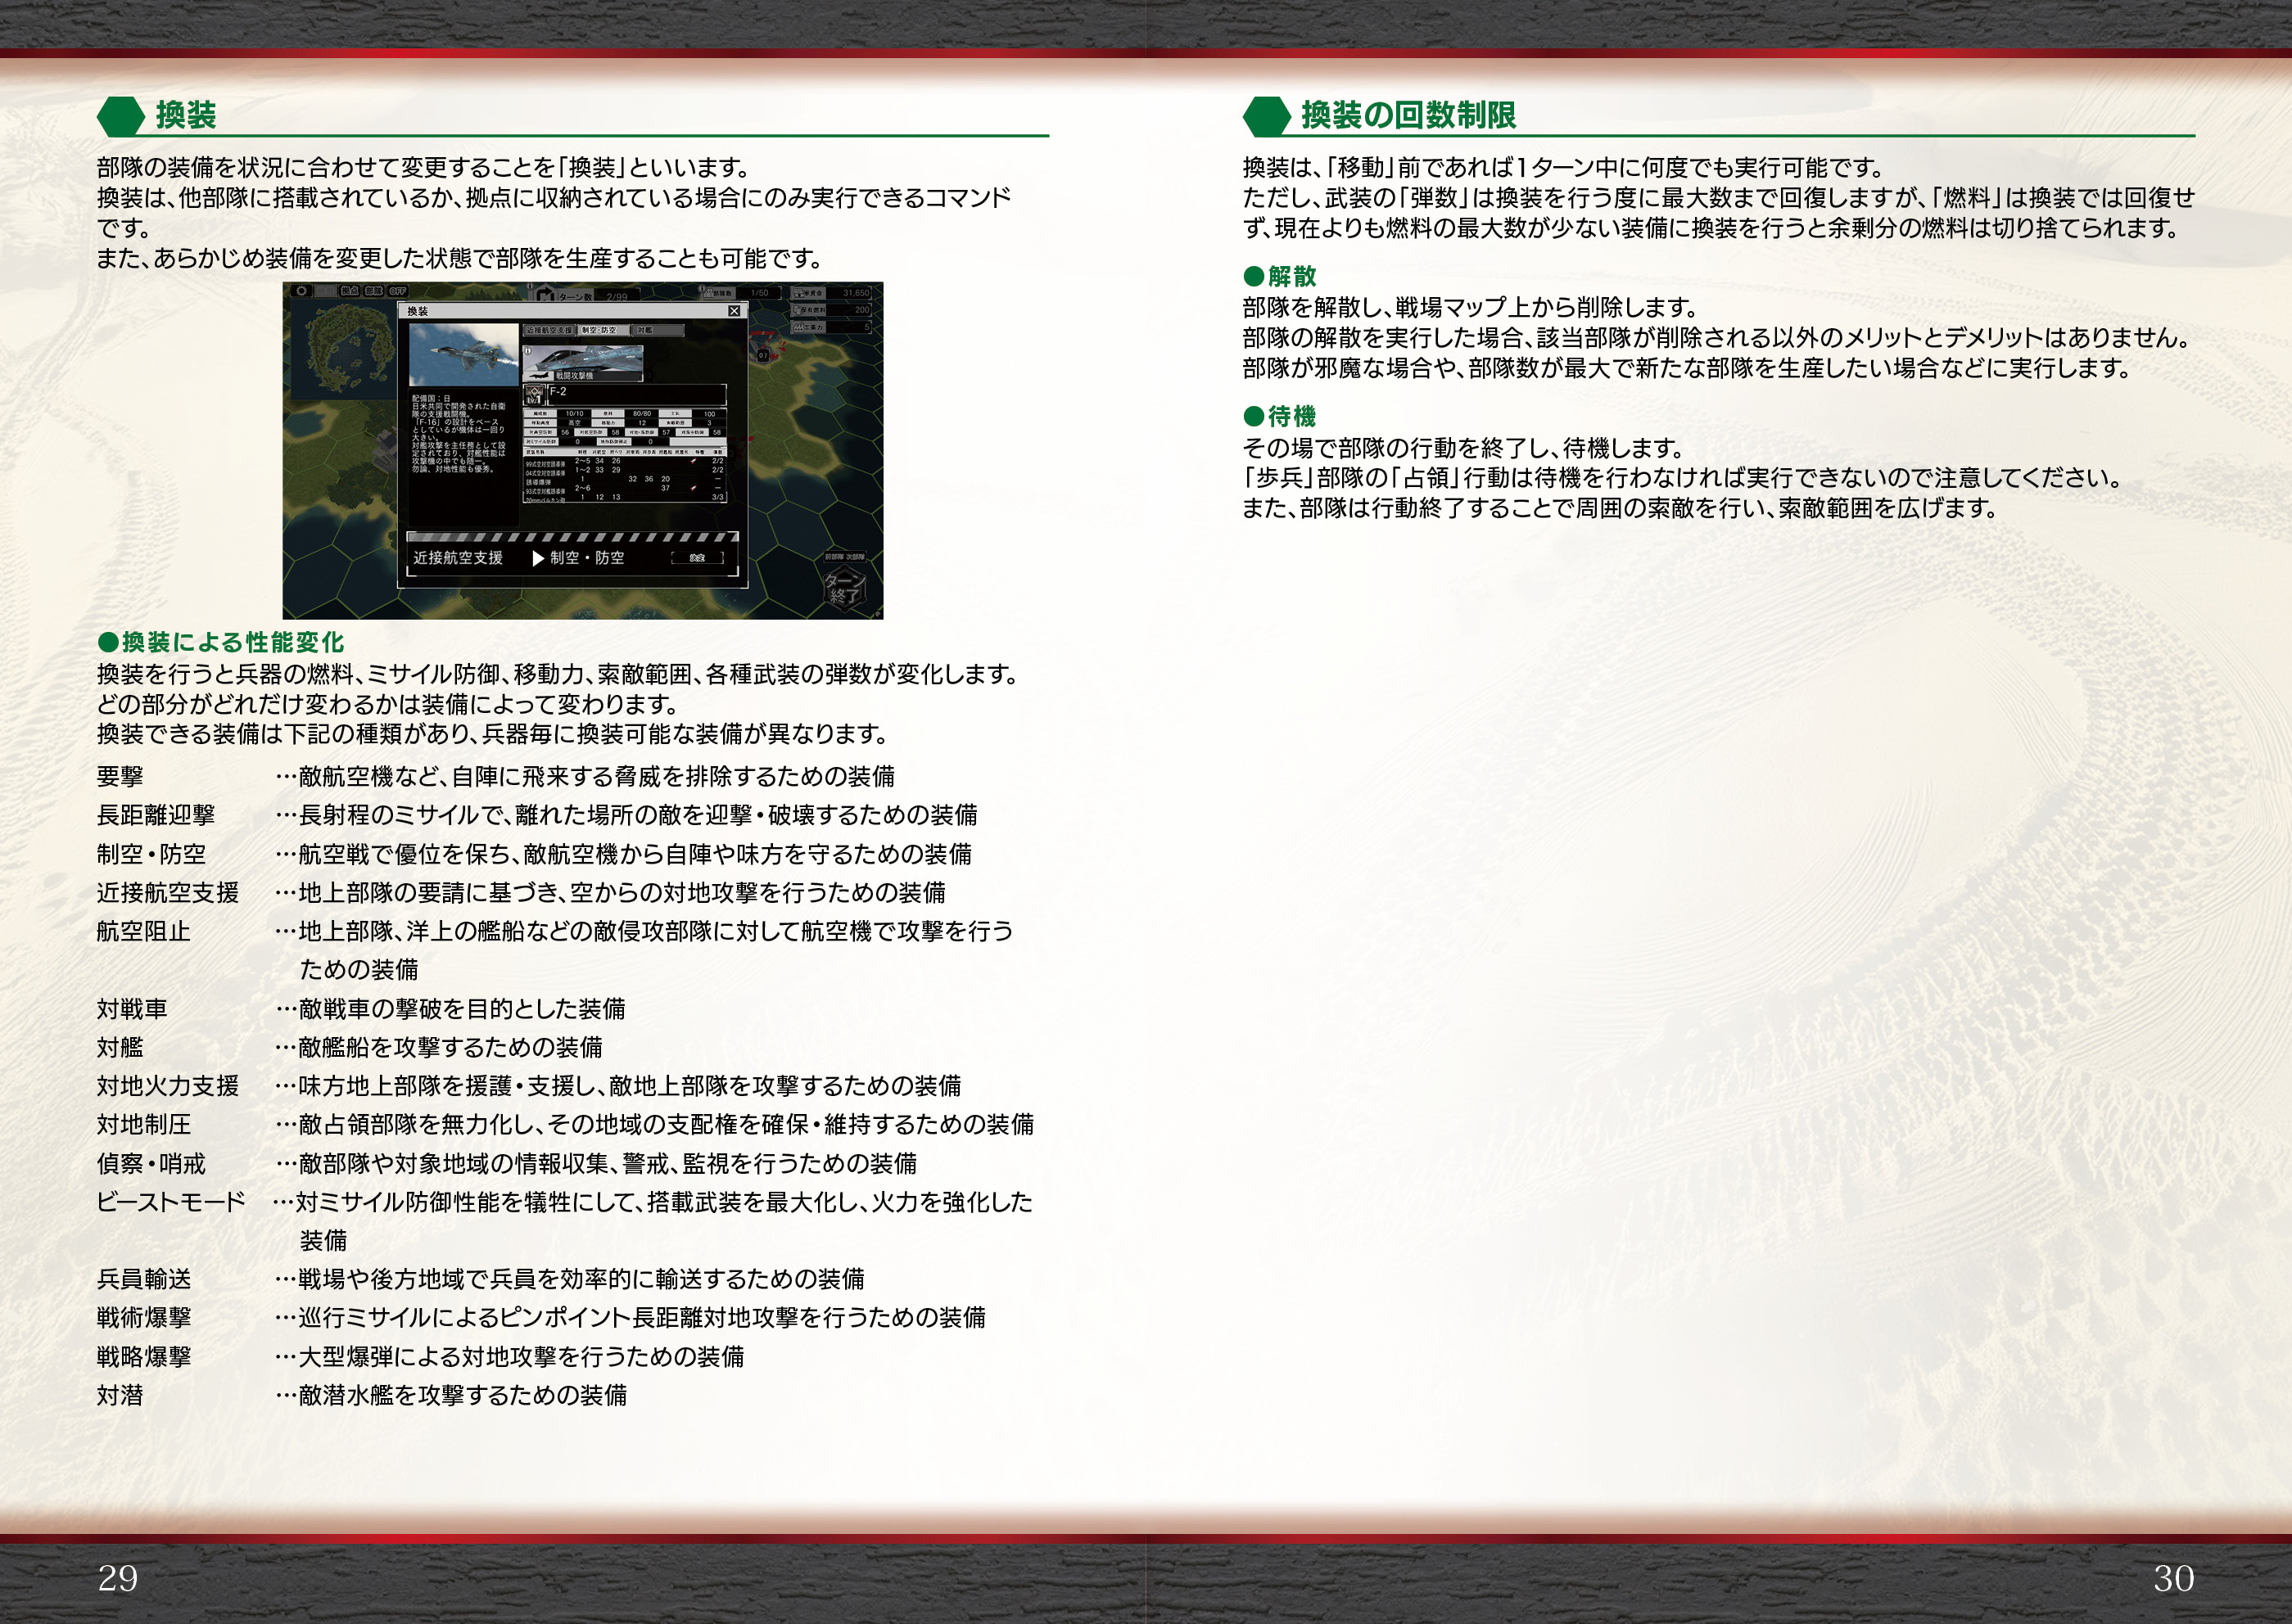This screenshot has width=2292, height=1624.
Task: Click the 拠点 (base) button in top bar
Action: pyautogui.click(x=350, y=291)
